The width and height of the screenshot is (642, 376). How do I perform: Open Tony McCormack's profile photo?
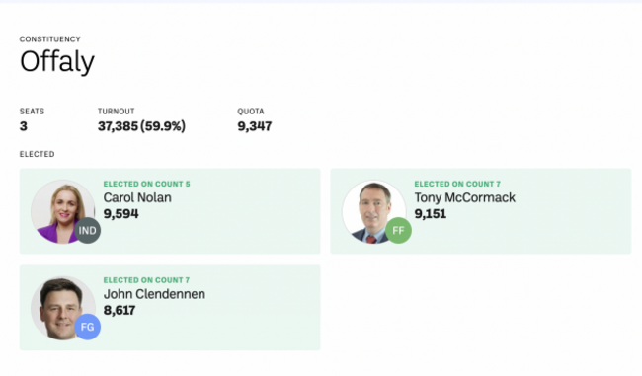(x=373, y=211)
